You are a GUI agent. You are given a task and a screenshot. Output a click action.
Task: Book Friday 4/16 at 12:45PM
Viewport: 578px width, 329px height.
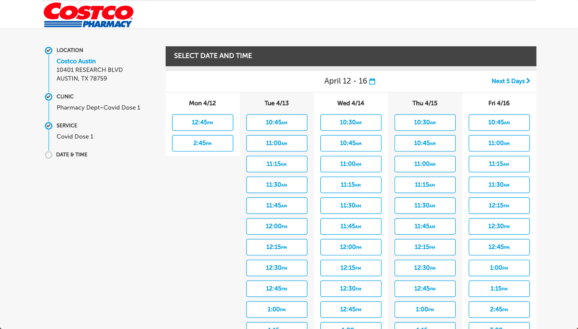pos(499,247)
